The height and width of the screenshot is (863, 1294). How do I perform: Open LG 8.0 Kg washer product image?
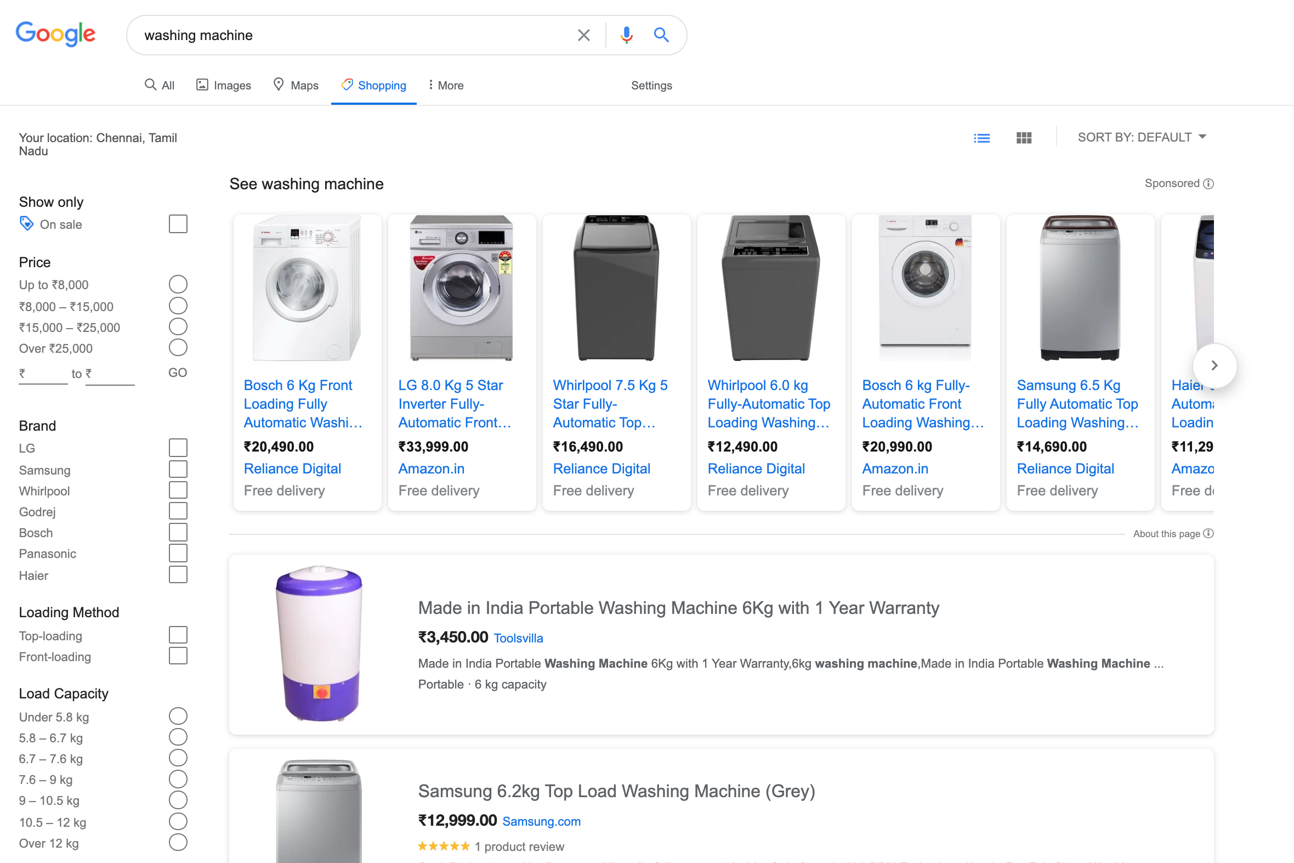(461, 289)
